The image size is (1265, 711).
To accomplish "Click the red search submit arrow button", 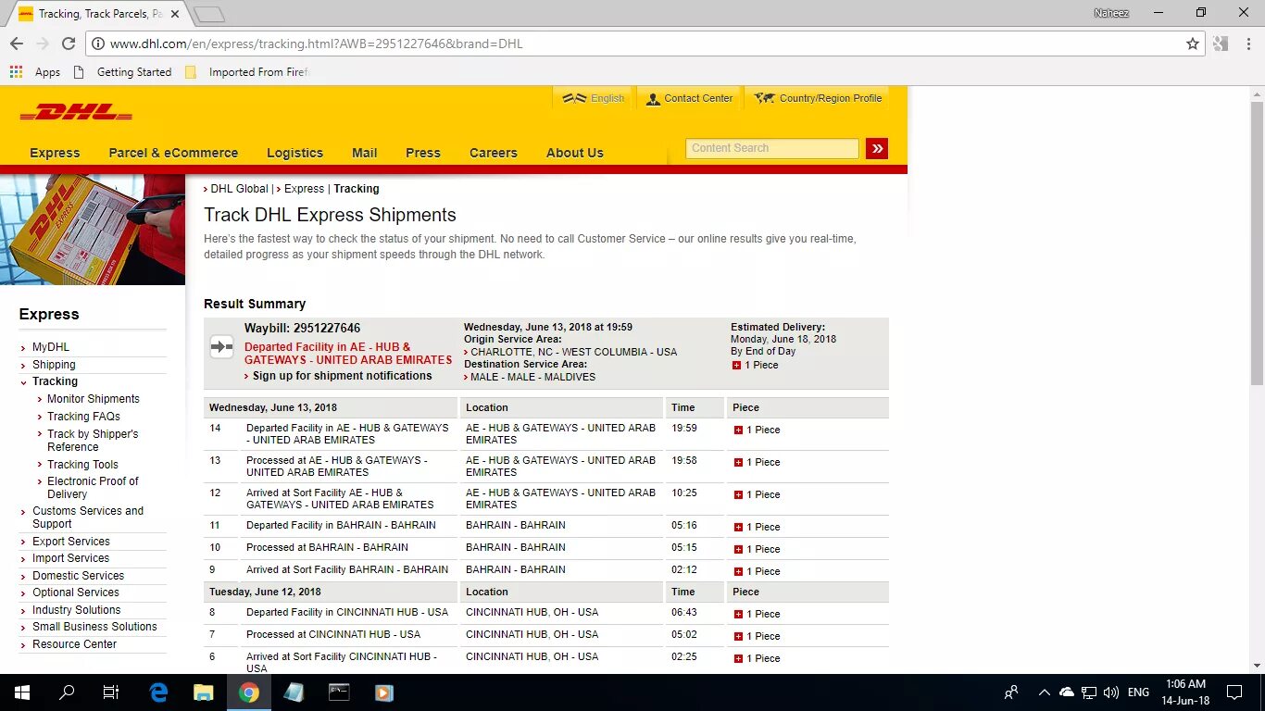I will click(x=877, y=148).
